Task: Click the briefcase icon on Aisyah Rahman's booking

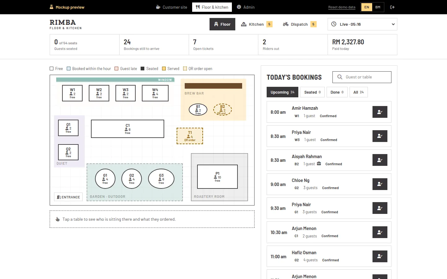Action: [x=319, y=164]
